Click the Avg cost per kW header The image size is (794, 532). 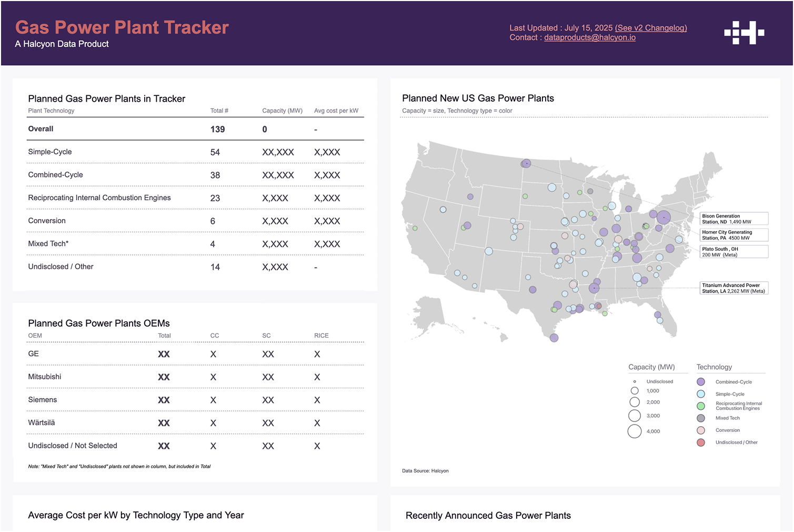coord(336,111)
